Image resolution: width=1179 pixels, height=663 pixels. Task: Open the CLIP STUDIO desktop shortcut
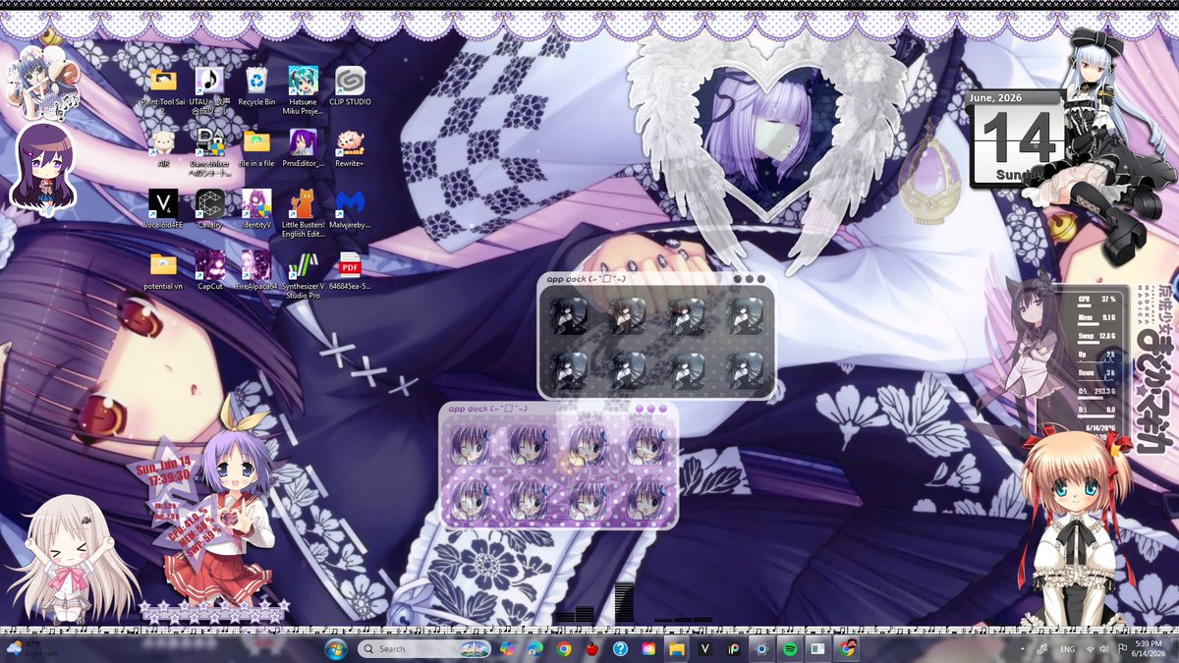(350, 86)
